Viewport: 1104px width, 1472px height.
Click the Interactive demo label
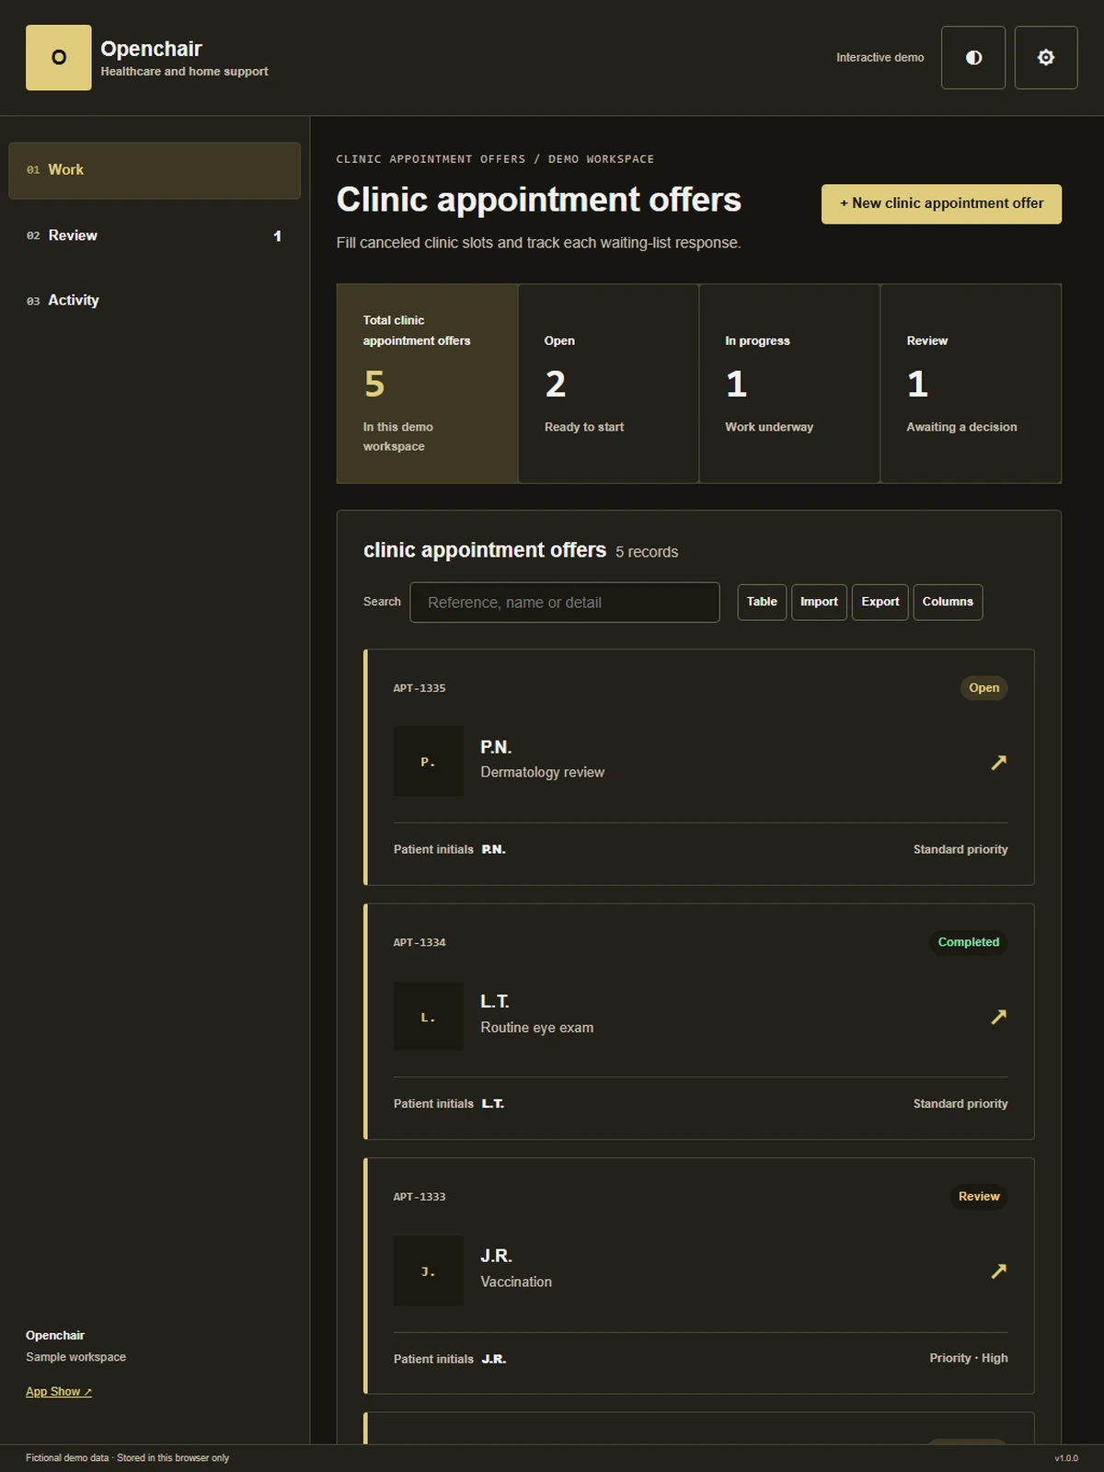[880, 58]
